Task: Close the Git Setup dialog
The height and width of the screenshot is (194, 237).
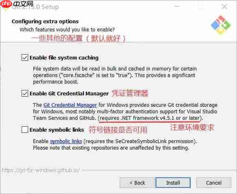Action: [x=224, y=7]
